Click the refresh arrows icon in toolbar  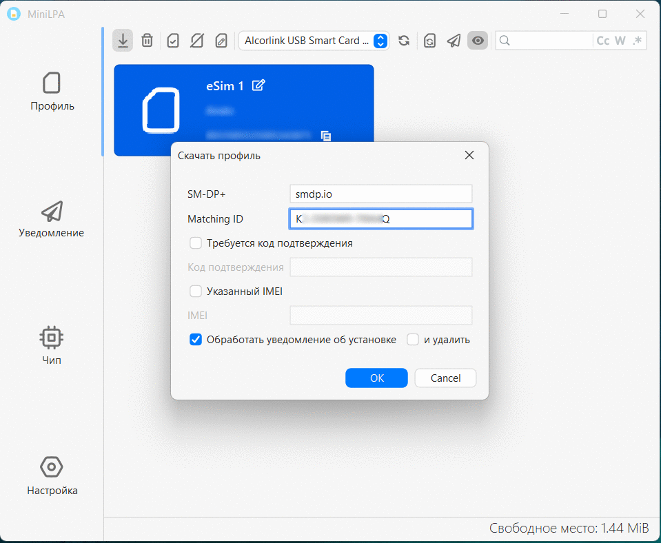tap(404, 41)
